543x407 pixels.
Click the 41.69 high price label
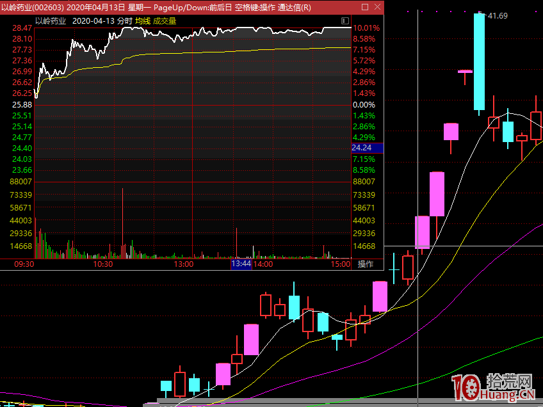click(x=498, y=15)
